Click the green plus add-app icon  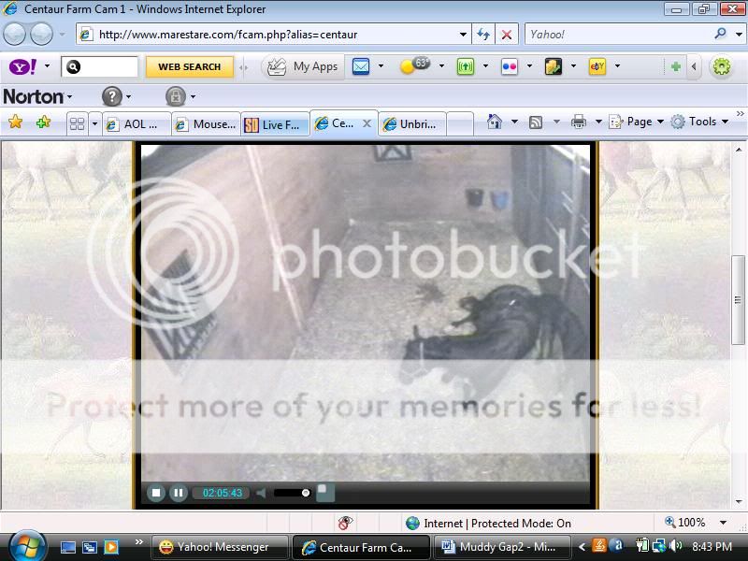click(675, 66)
